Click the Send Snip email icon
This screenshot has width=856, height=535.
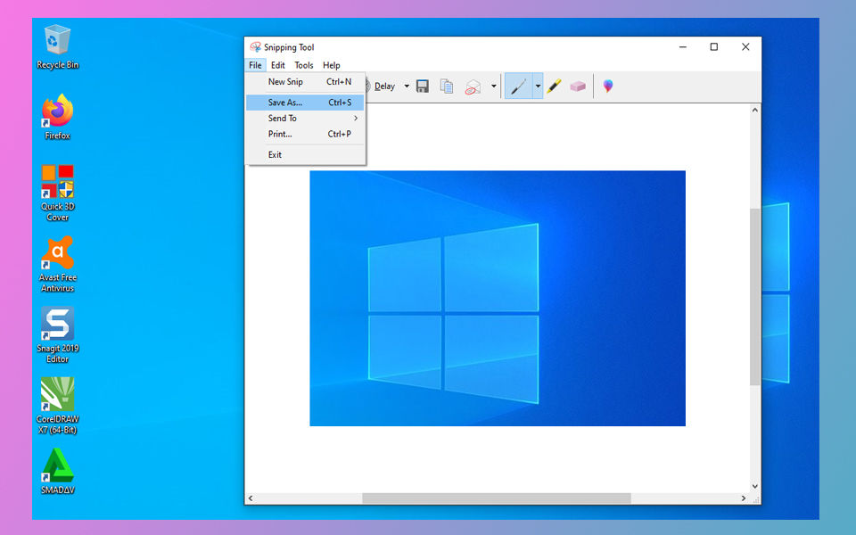coord(472,86)
